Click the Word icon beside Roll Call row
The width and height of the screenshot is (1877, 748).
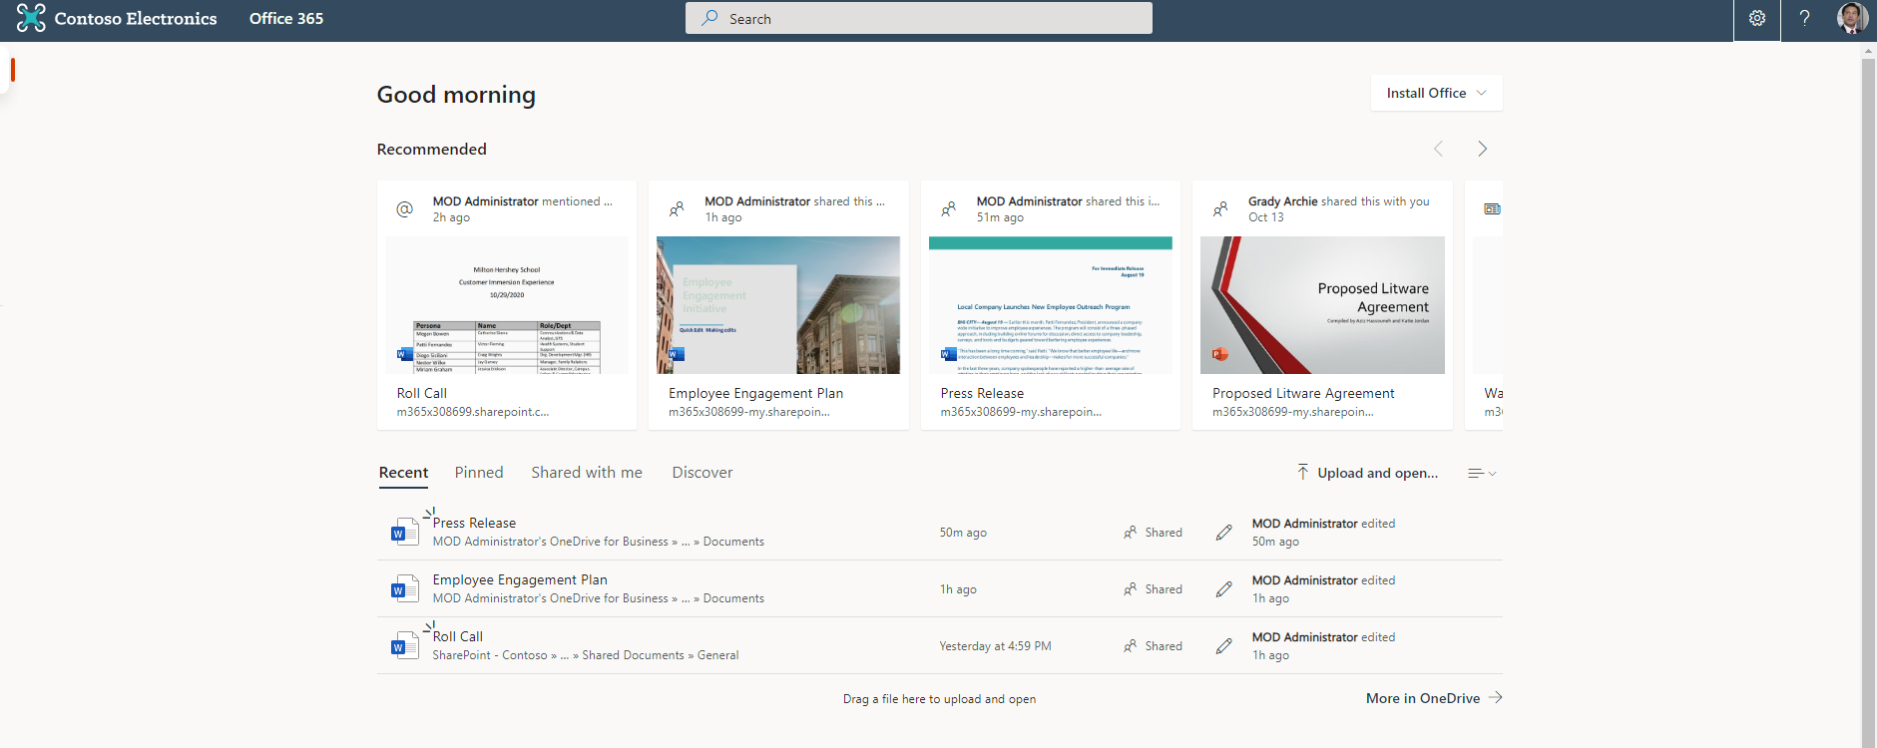click(404, 645)
